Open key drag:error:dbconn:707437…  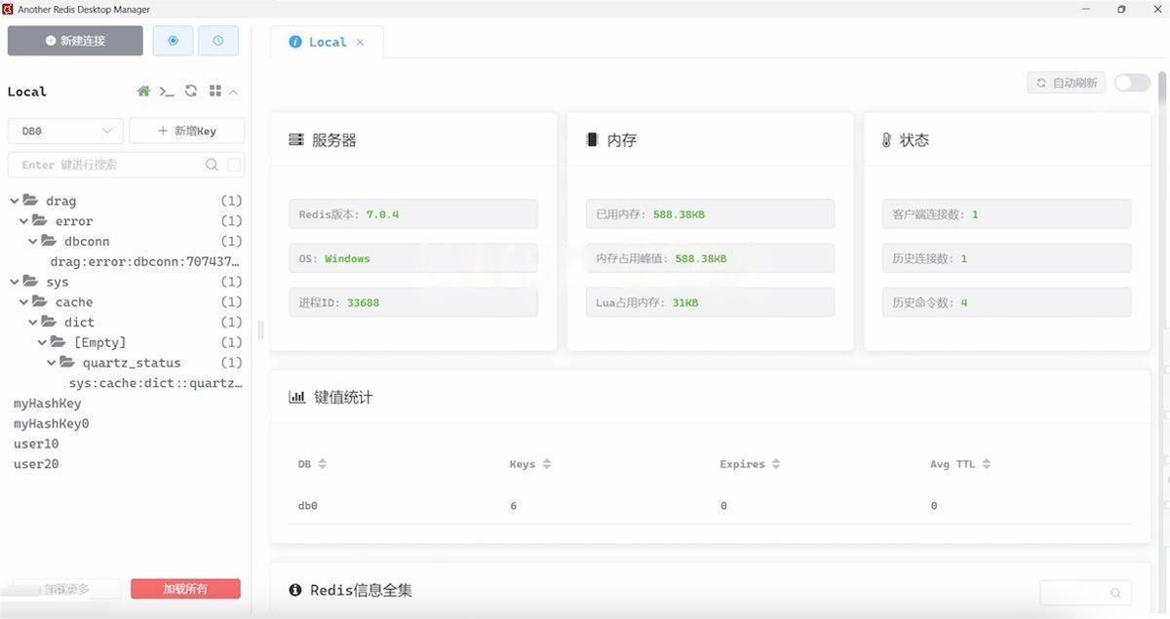point(145,261)
